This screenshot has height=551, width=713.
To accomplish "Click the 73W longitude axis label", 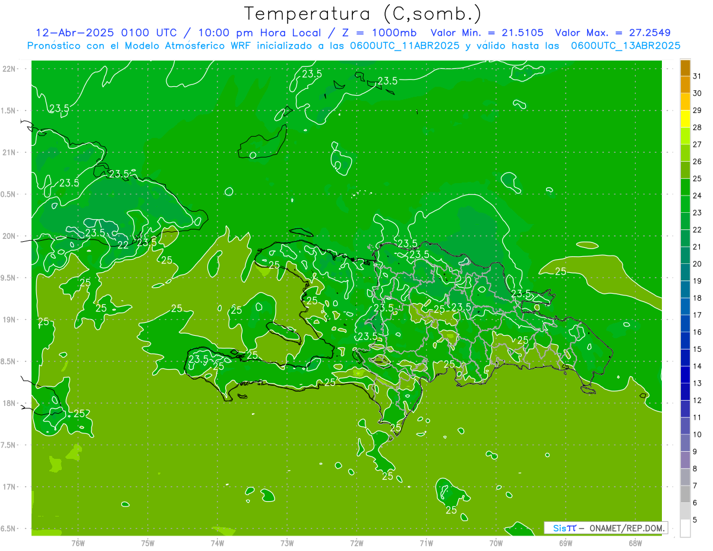I will click(x=287, y=543).
